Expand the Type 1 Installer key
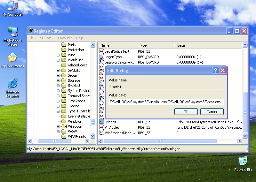 58,111
